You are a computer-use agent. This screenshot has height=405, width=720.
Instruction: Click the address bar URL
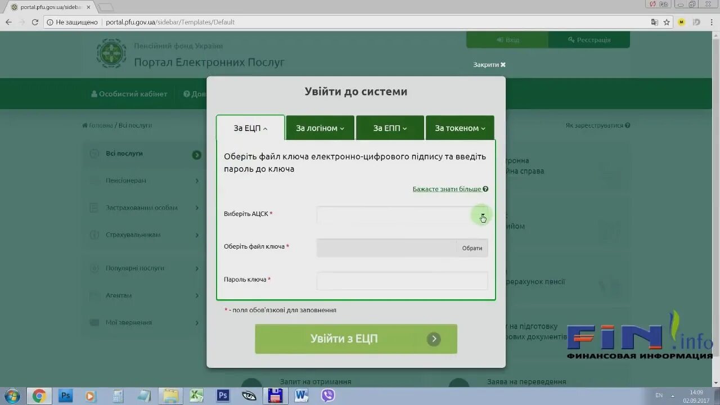click(170, 22)
